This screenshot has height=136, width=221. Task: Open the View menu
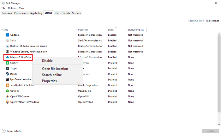pyautogui.click(x=21, y=8)
